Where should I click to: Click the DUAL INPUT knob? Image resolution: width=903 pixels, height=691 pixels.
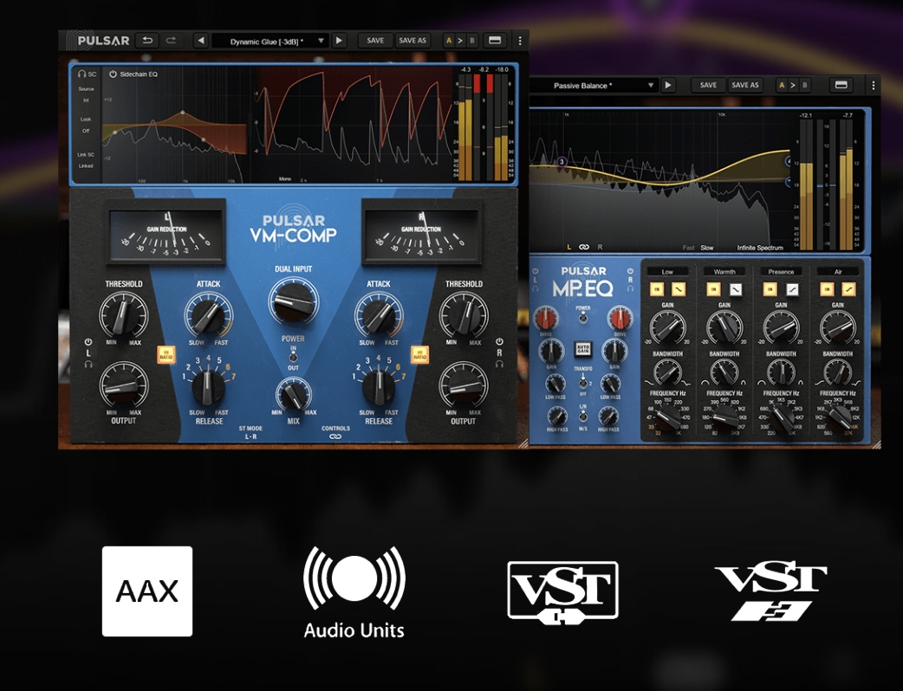point(293,302)
